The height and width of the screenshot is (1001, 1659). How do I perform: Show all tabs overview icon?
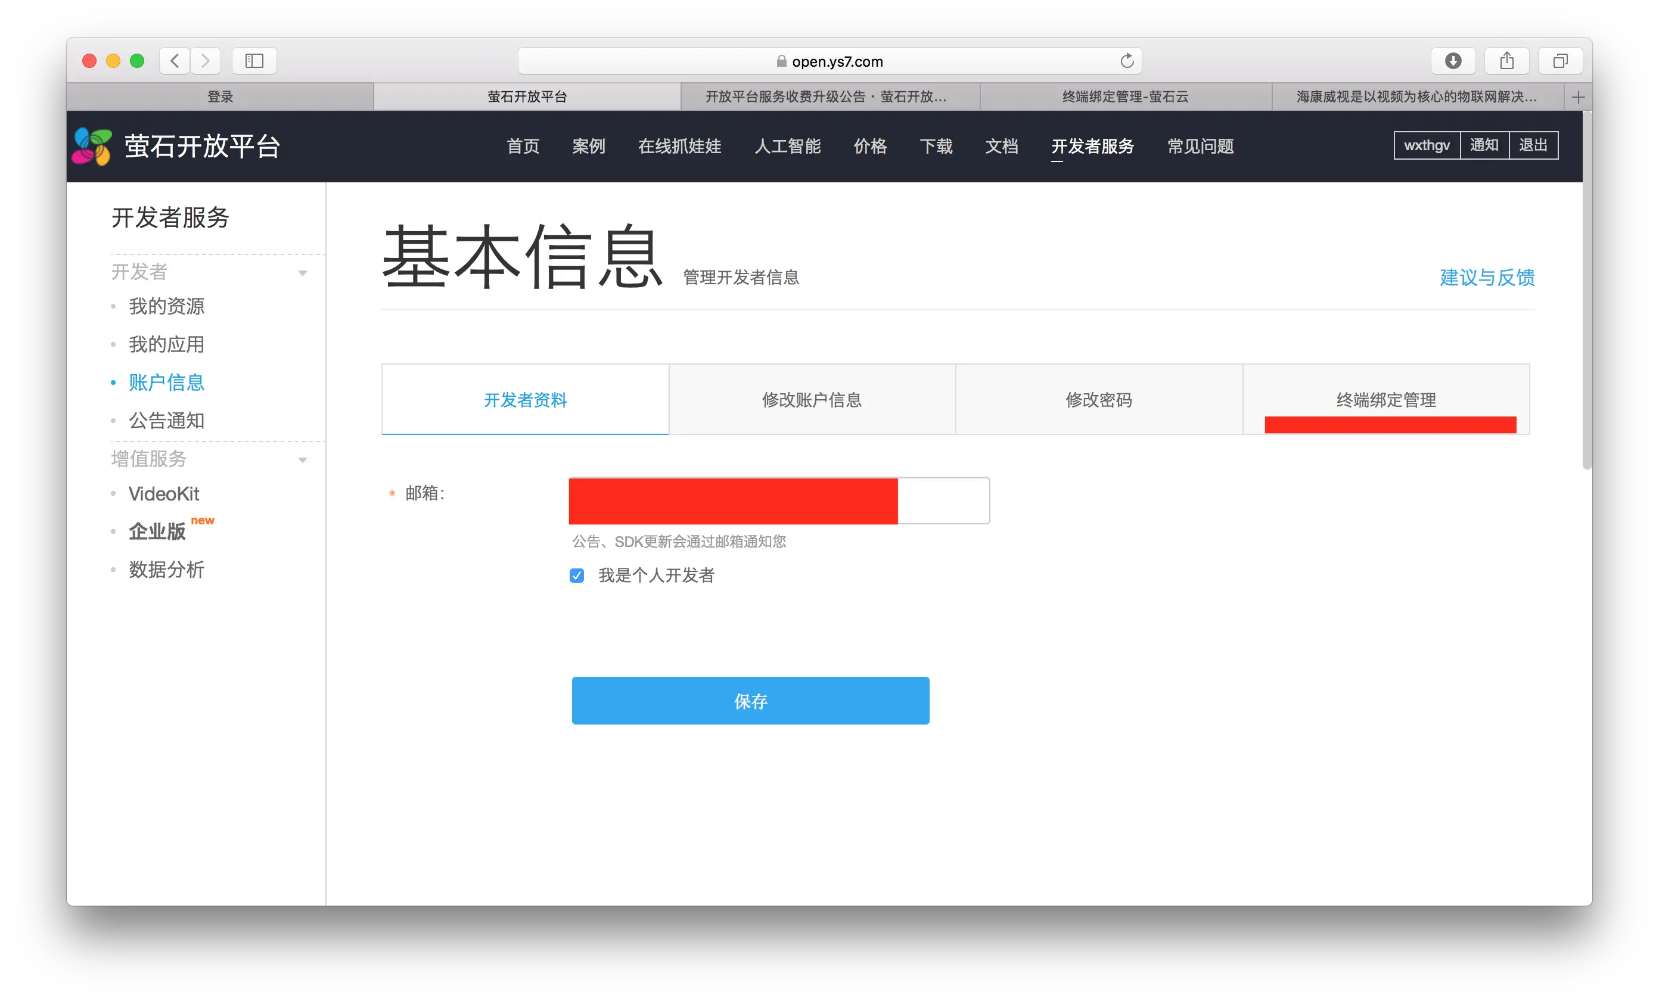click(1560, 61)
